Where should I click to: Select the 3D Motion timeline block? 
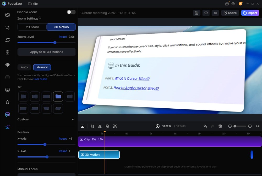pyautogui.click(x=99, y=155)
